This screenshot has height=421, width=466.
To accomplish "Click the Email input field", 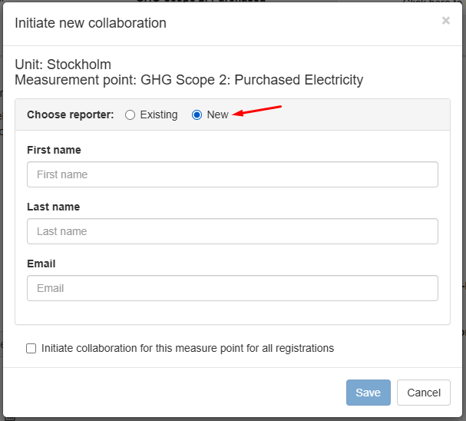I will 232,288.
